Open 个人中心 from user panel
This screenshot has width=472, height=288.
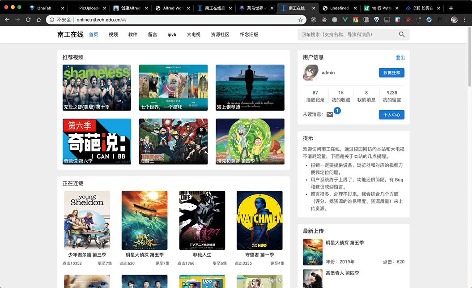pyautogui.click(x=391, y=115)
